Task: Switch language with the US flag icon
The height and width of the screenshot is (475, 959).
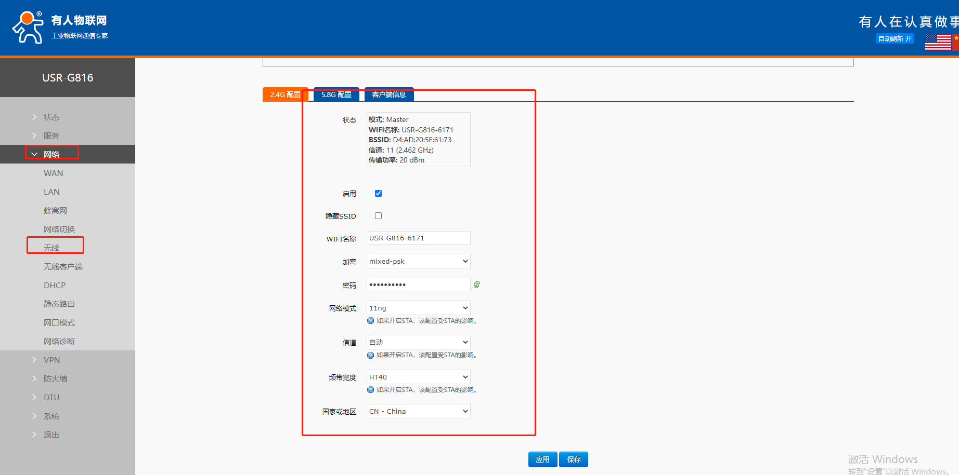Action: 938,42
